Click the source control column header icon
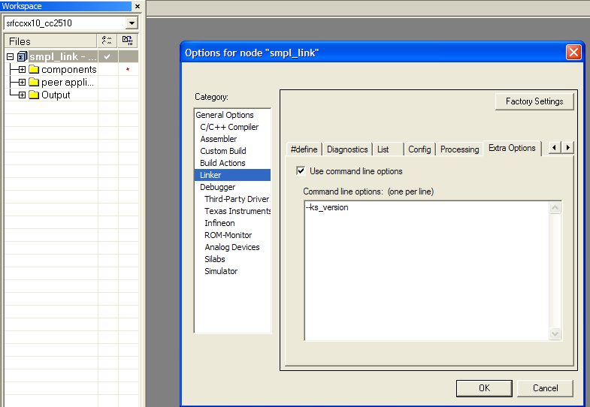 [127, 41]
